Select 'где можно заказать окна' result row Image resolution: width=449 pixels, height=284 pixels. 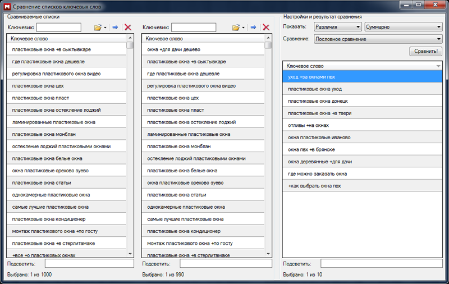[317, 173]
